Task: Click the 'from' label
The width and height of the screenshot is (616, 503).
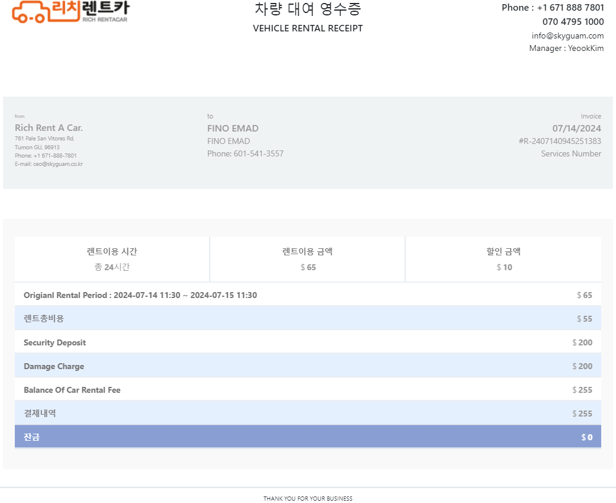Action: (20, 116)
